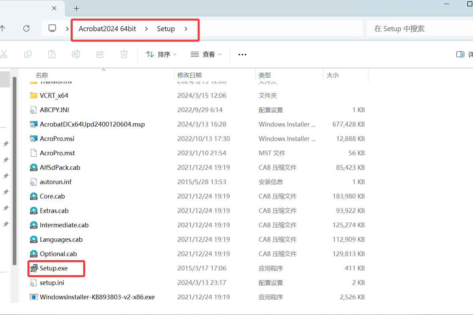Screen dimensions: 473x315
Task: Click the Setup breadcrumb segment
Action: [166, 29]
